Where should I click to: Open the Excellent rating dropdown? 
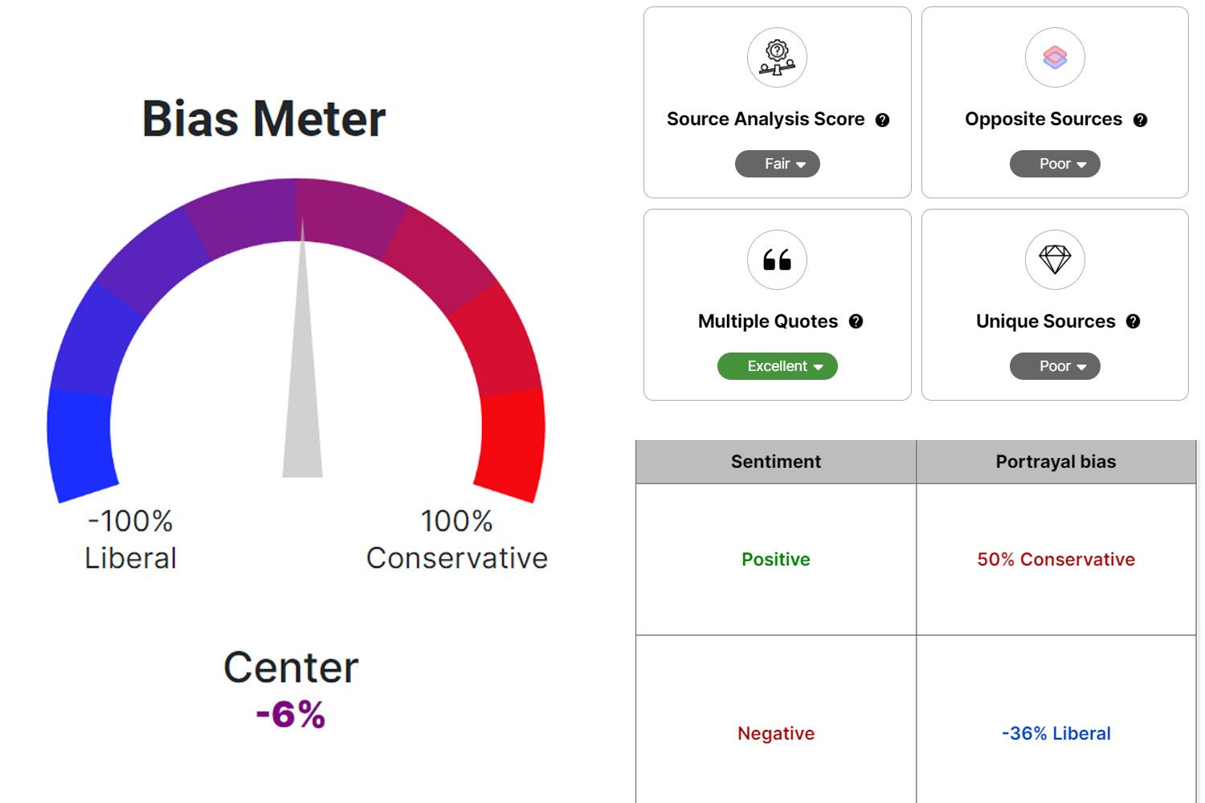(x=777, y=366)
